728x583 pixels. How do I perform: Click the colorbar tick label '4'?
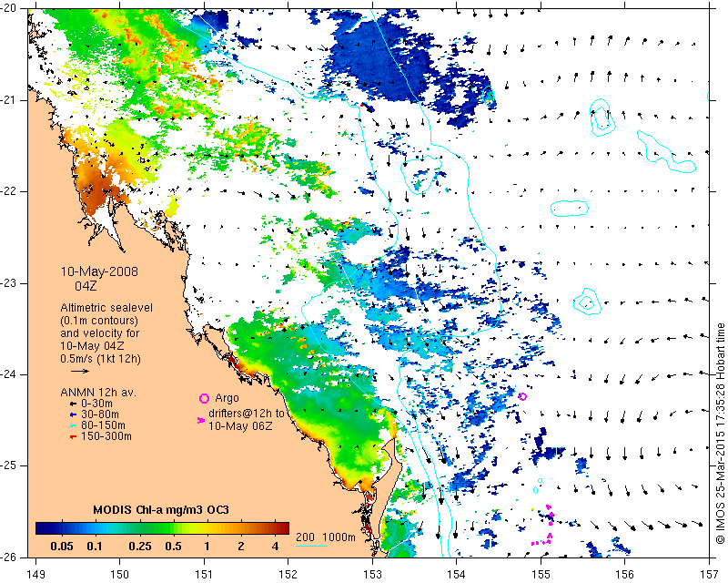(x=275, y=546)
